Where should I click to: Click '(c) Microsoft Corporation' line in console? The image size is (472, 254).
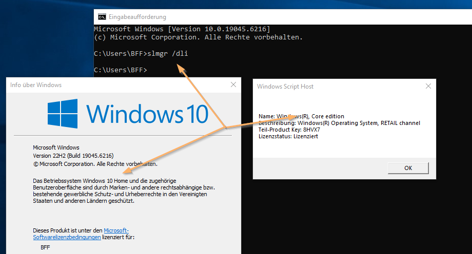(199, 37)
